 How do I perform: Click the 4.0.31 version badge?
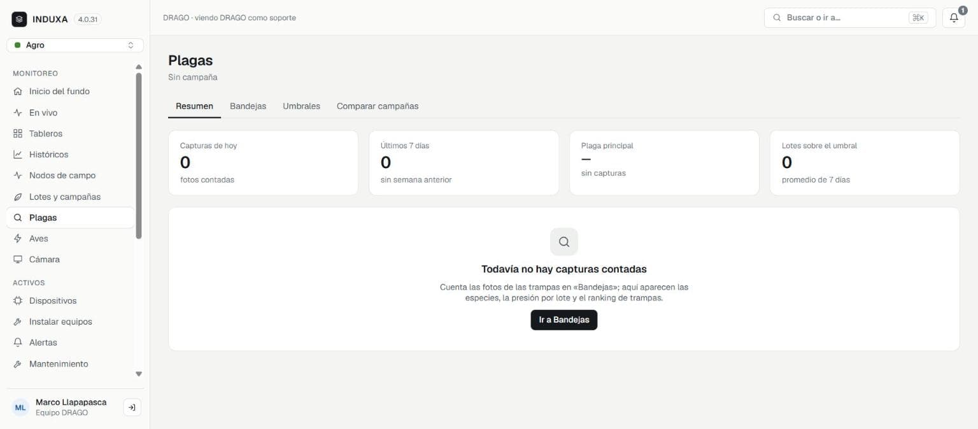88,19
